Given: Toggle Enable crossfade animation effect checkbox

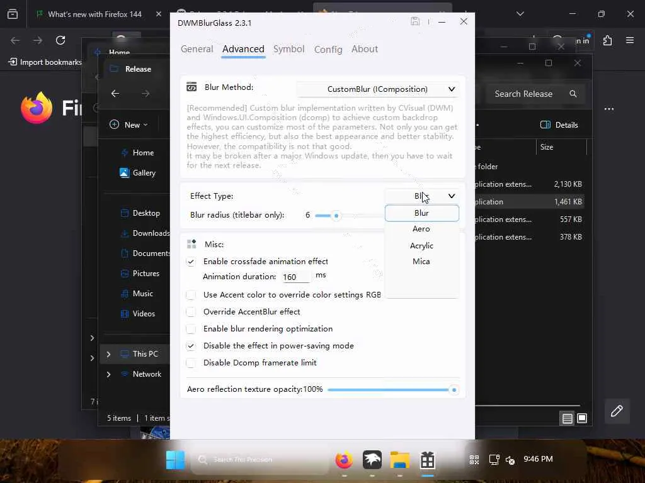Looking at the screenshot, I should (191, 262).
